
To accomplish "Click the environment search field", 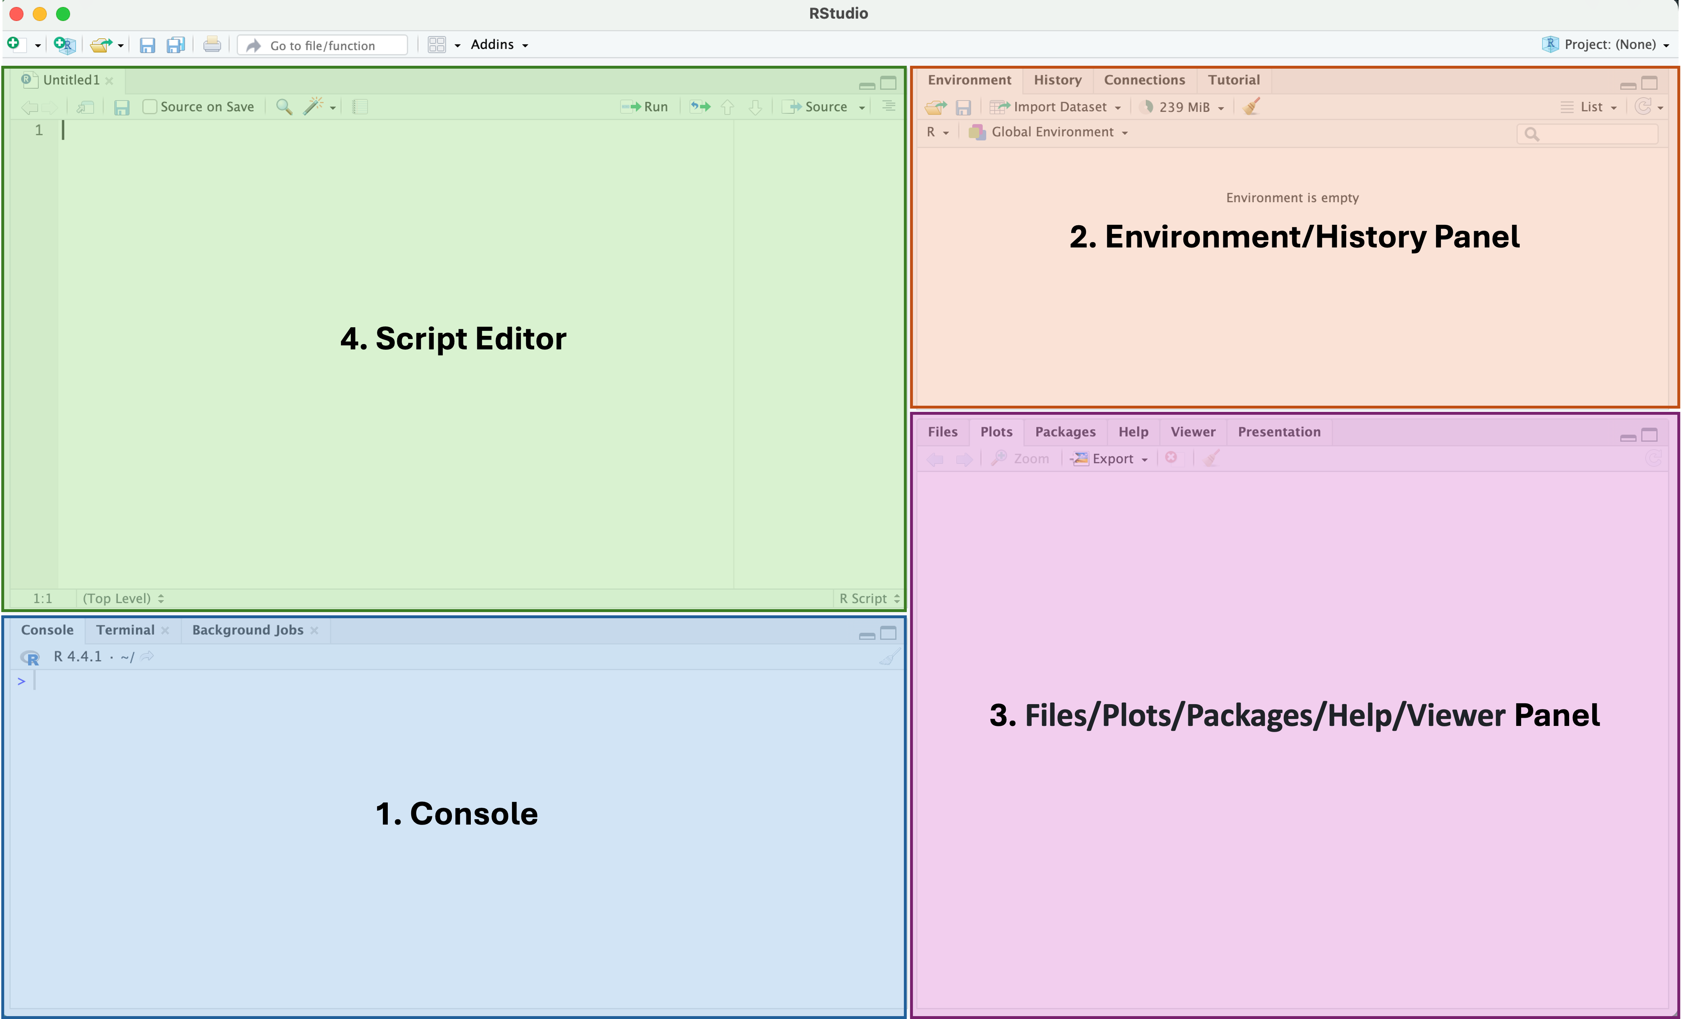I will [x=1588, y=134].
